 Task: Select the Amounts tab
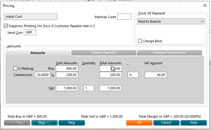pos(38,53)
